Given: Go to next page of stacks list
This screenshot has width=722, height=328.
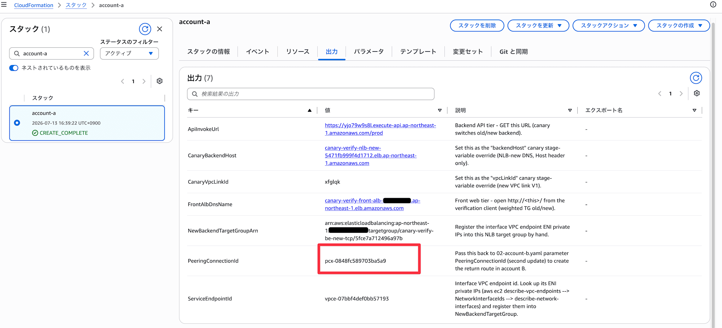Looking at the screenshot, I should click(144, 81).
